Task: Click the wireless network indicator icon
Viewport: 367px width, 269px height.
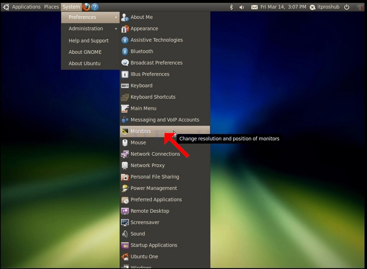Action: click(x=360, y=7)
